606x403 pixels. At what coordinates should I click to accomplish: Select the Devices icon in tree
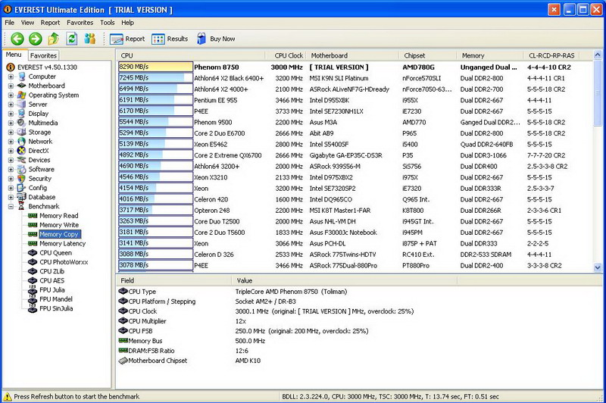[x=22, y=160]
